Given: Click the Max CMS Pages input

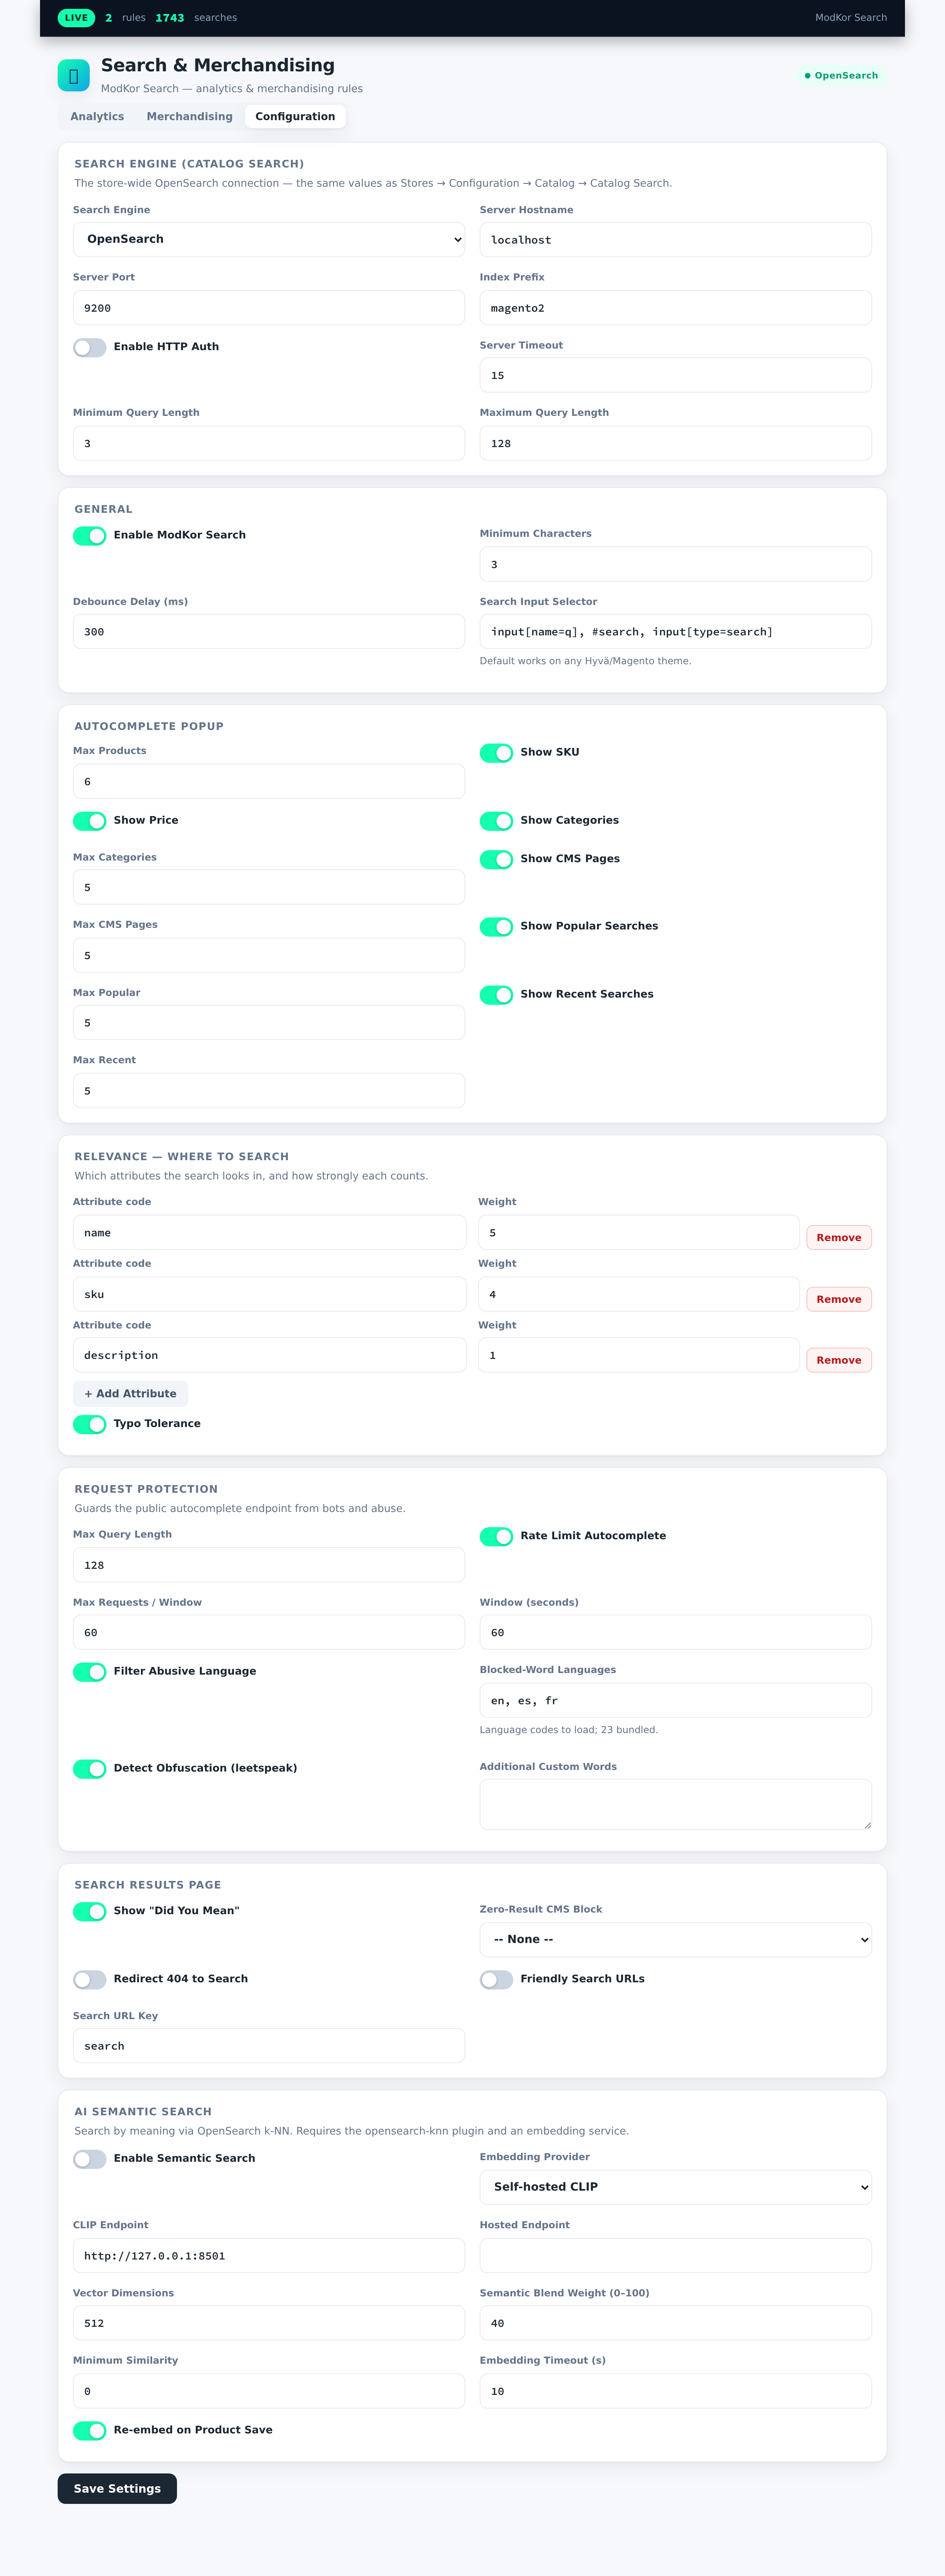Looking at the screenshot, I should pos(269,955).
